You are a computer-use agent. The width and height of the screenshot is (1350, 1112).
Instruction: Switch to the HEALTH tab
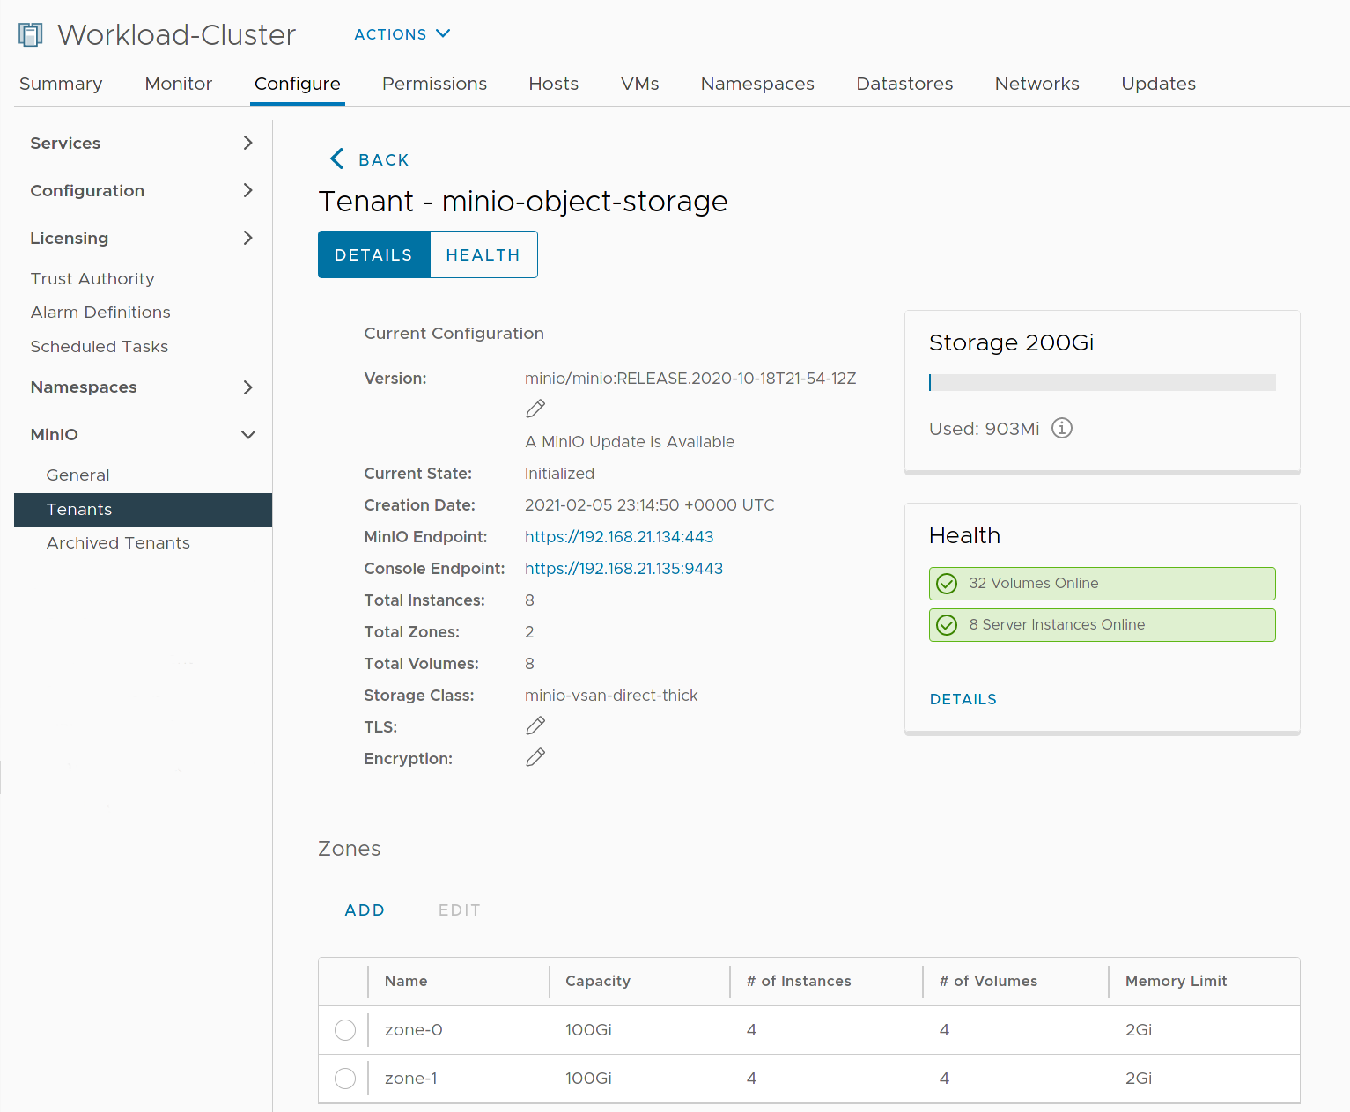(x=483, y=254)
